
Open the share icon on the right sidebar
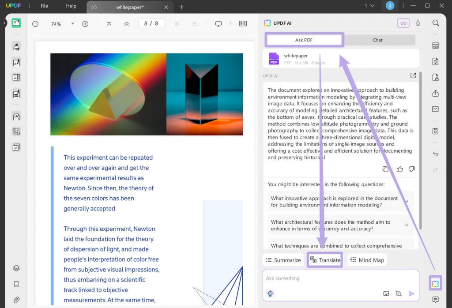pos(435,94)
